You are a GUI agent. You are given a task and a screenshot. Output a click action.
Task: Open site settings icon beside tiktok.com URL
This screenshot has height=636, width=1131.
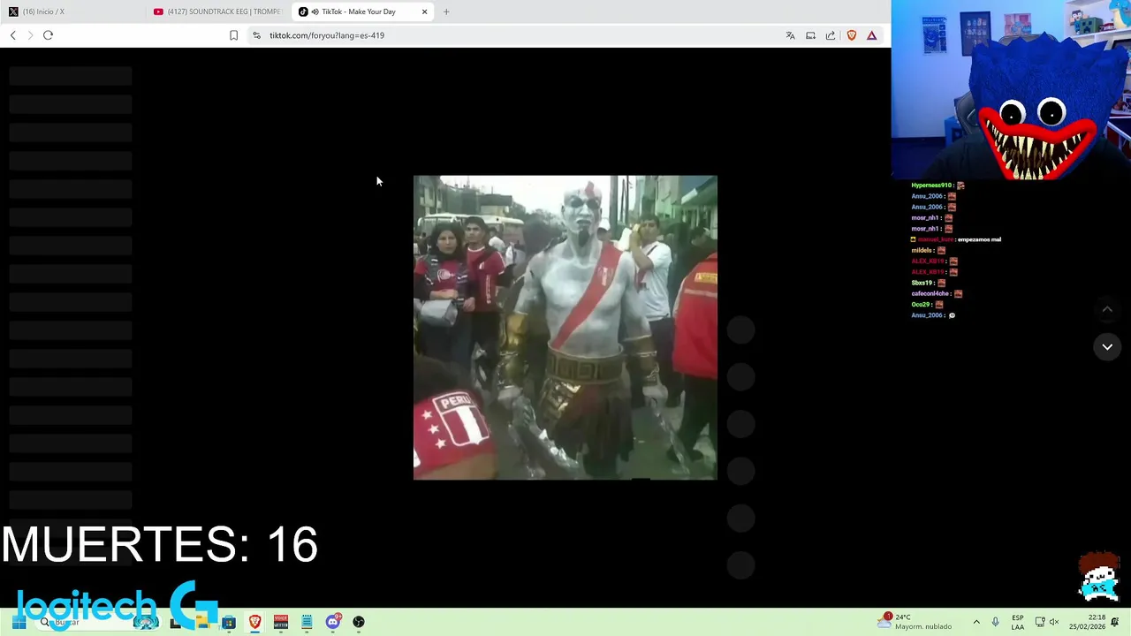point(256,35)
